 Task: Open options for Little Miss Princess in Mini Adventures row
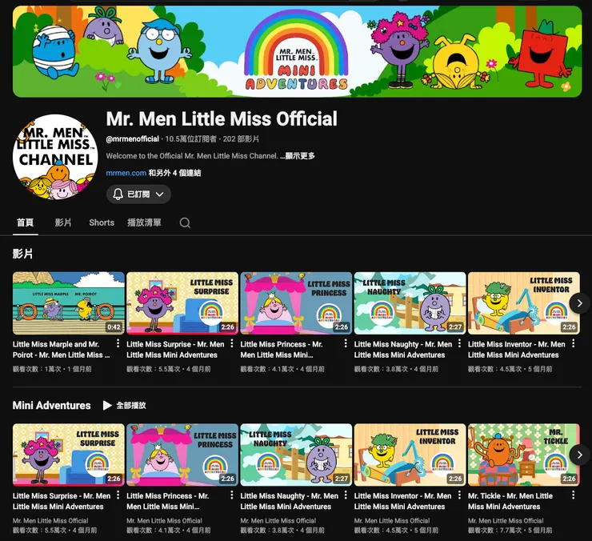[x=232, y=495]
